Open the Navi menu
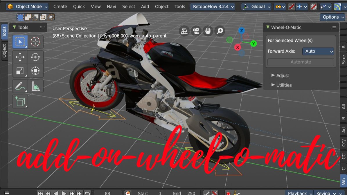Viewport: 347px width, 195px height. pyautogui.click(x=111, y=7)
